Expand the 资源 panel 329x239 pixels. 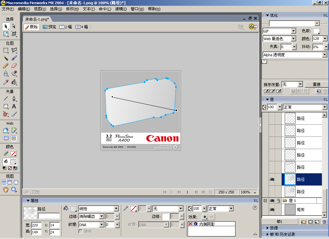pyautogui.click(x=268, y=228)
